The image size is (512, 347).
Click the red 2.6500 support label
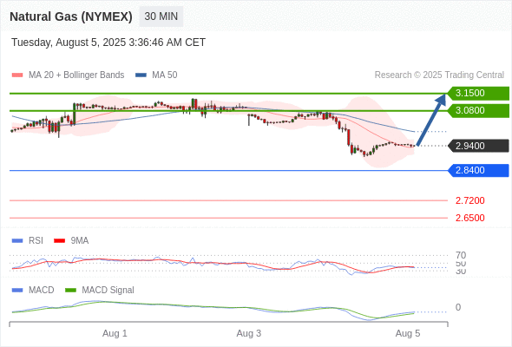pyautogui.click(x=469, y=218)
